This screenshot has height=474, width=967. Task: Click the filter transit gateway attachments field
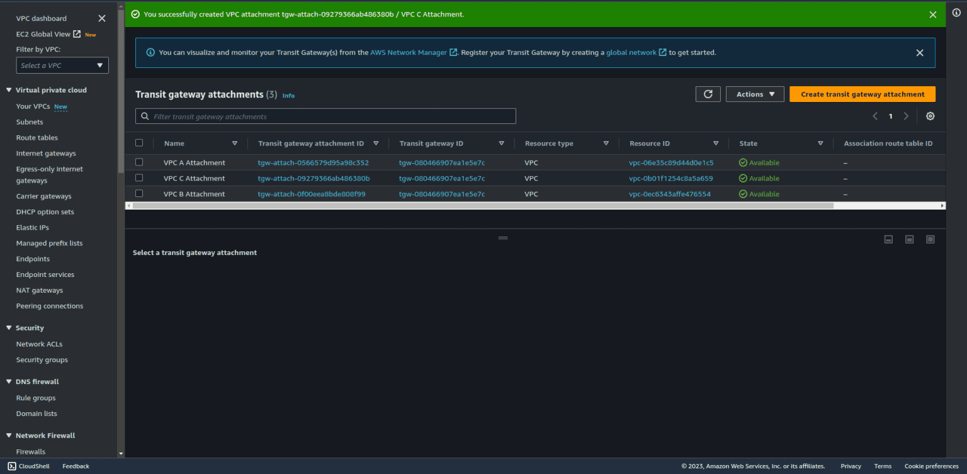click(325, 116)
